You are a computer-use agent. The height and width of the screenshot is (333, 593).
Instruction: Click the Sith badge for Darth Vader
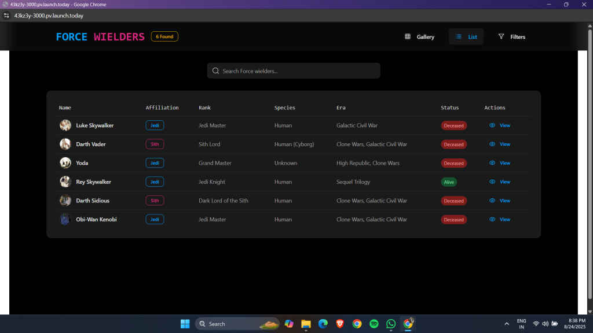tap(155, 145)
